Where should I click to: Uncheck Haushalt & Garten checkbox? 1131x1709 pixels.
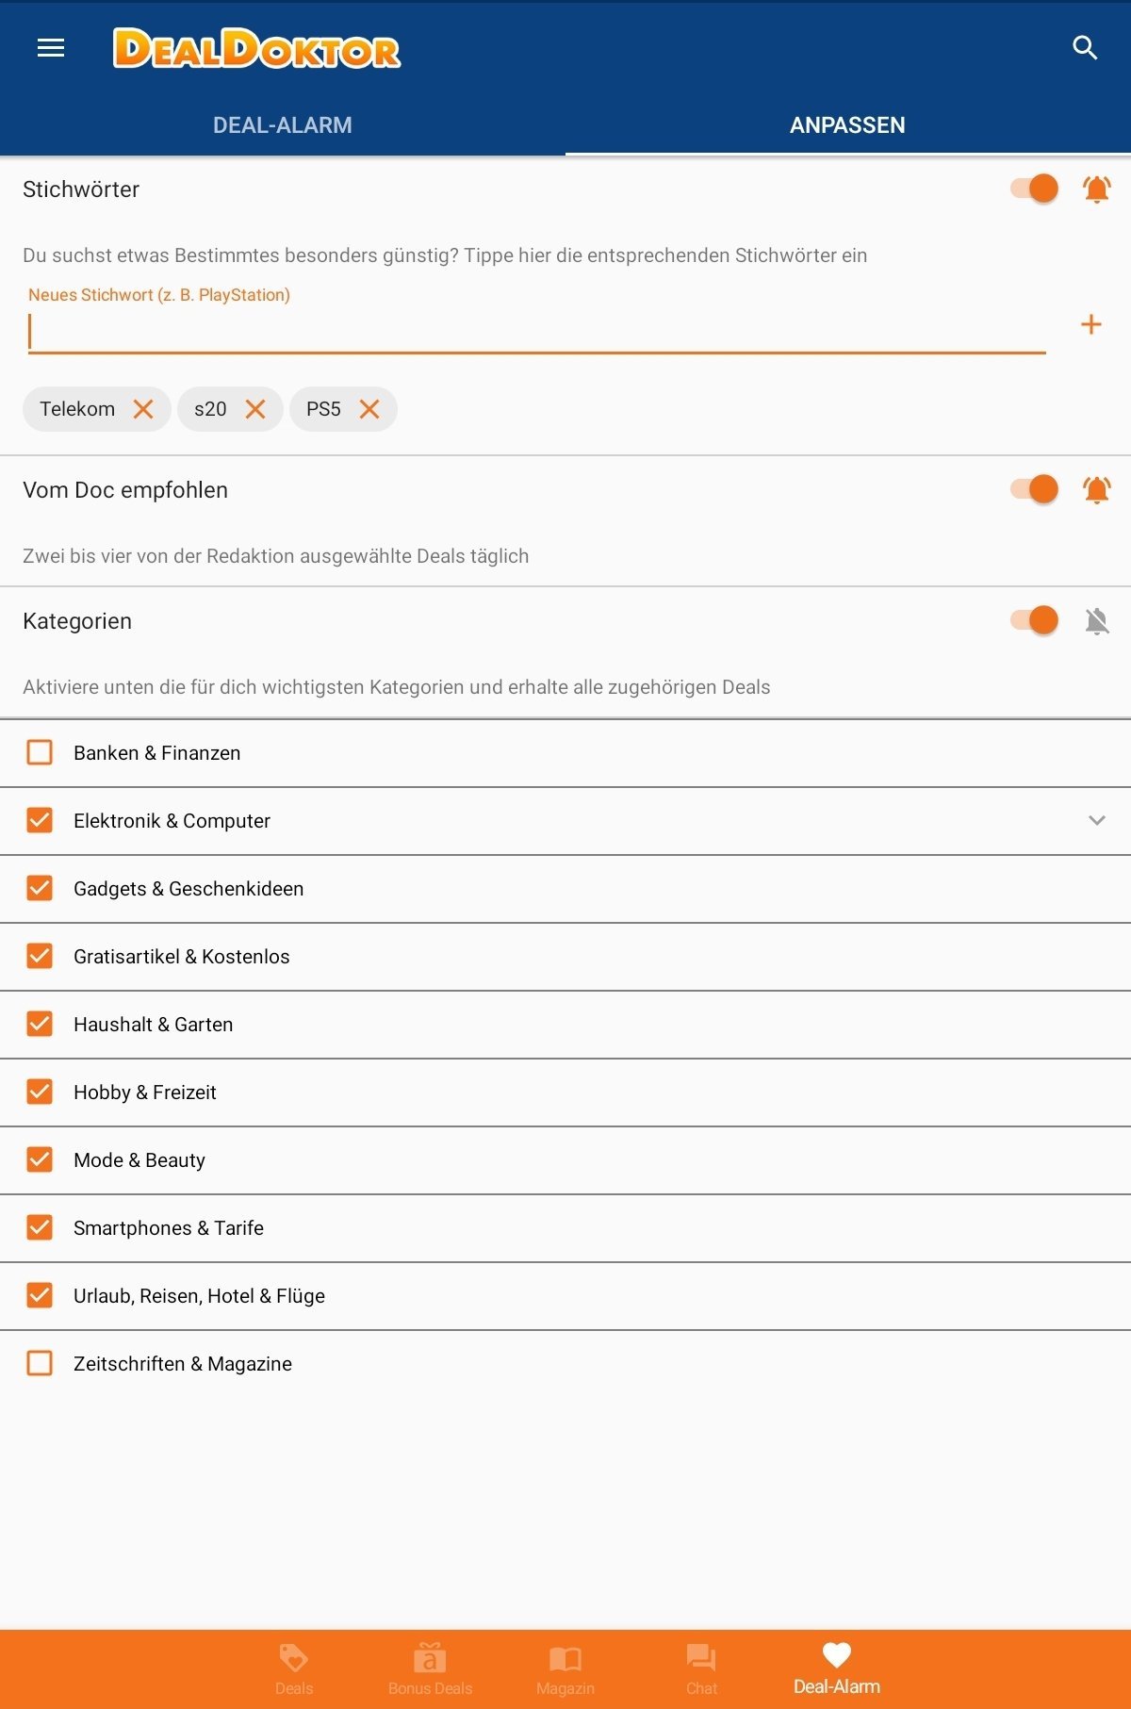pyautogui.click(x=40, y=1024)
